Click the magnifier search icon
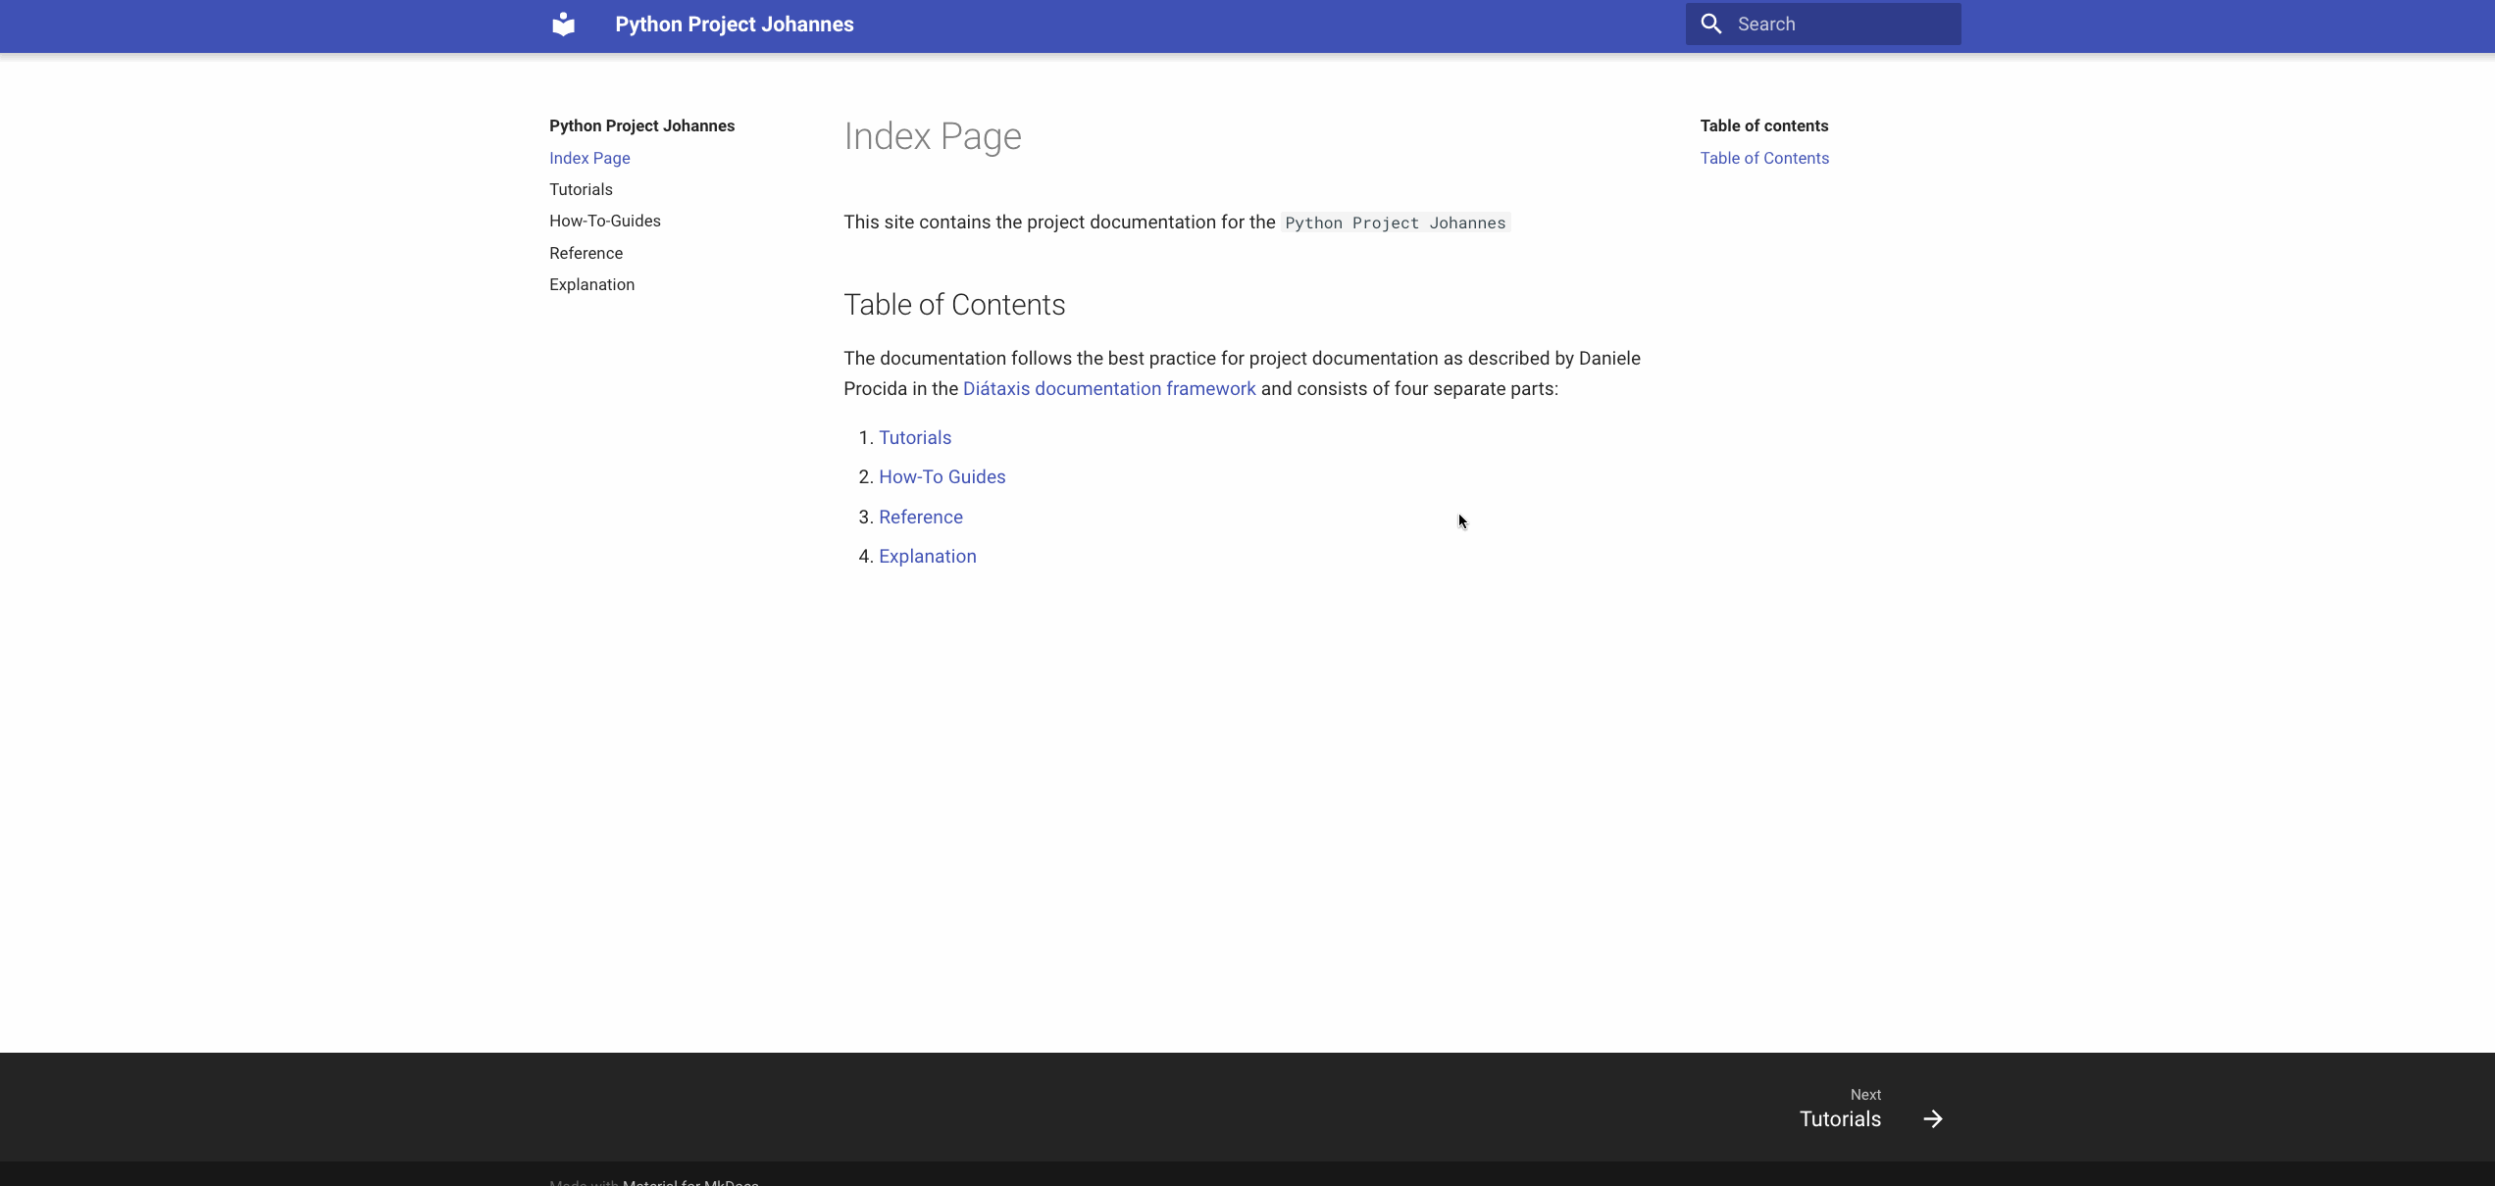Image resolution: width=2495 pixels, height=1186 pixels. click(1710, 24)
